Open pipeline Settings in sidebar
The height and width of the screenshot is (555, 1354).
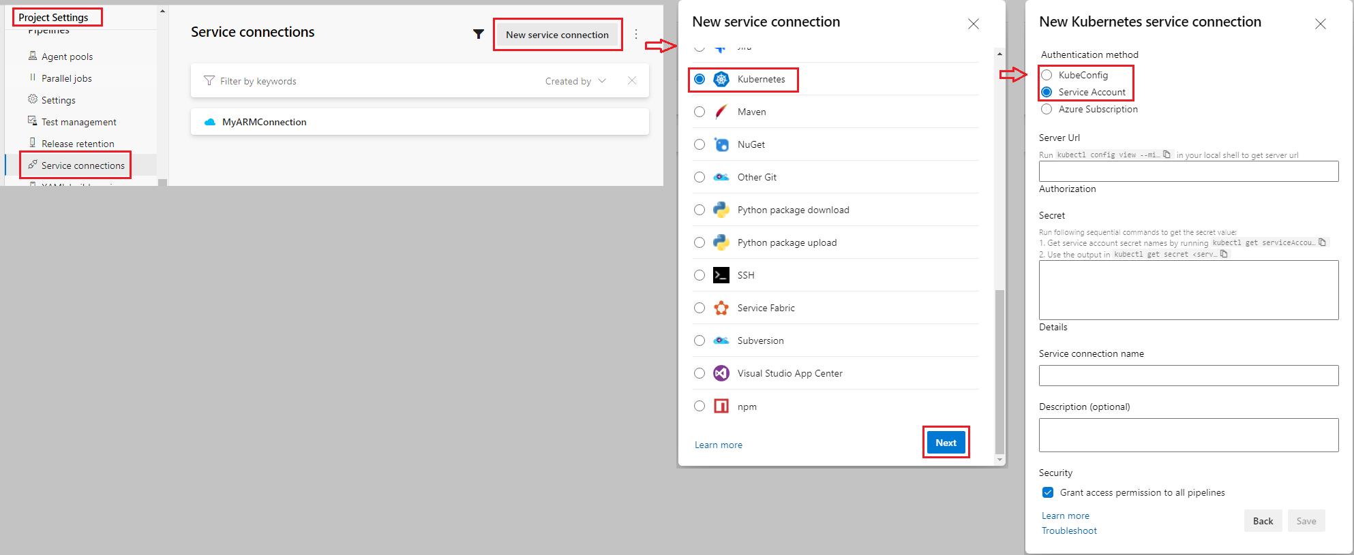pos(58,100)
